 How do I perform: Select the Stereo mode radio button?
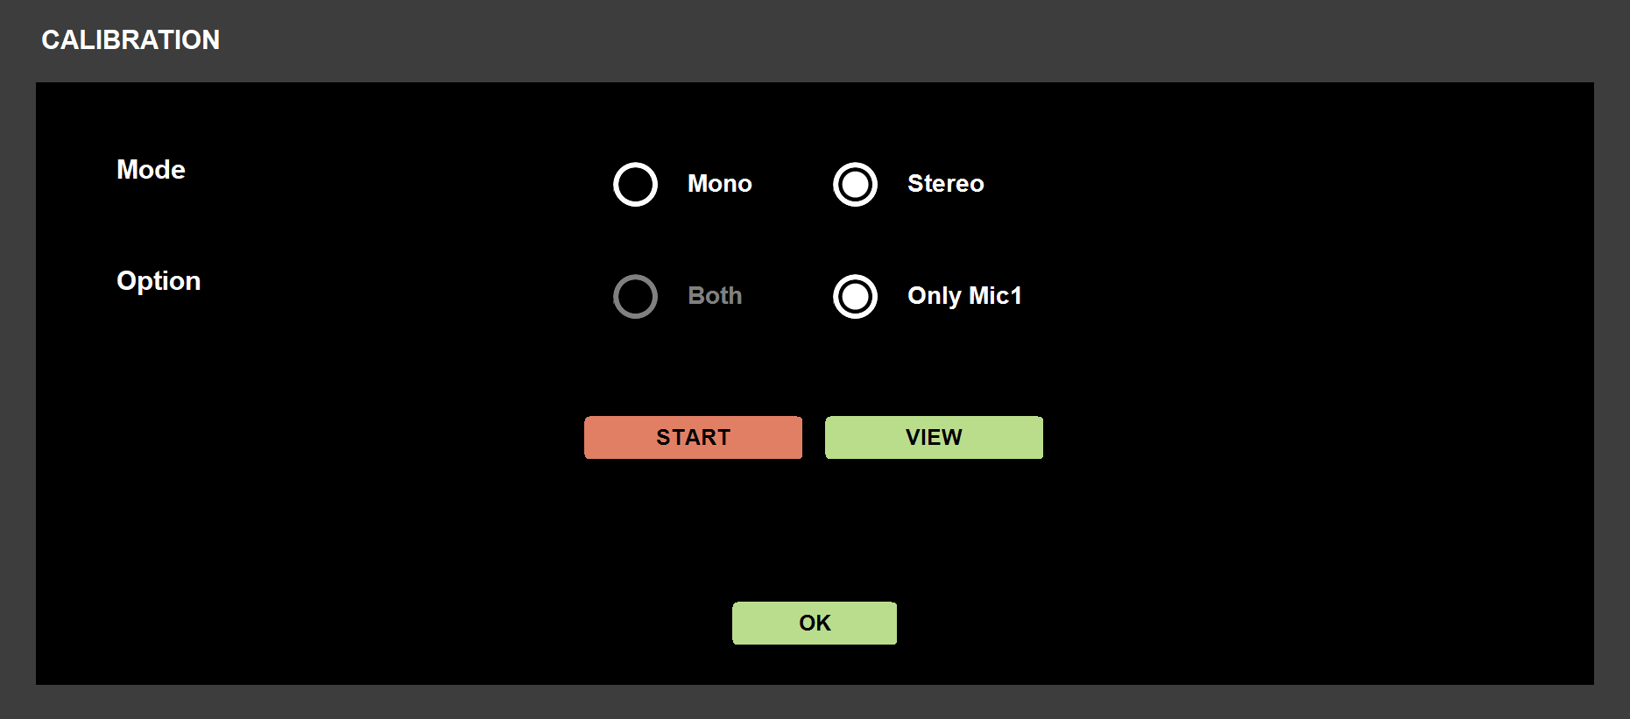855,184
